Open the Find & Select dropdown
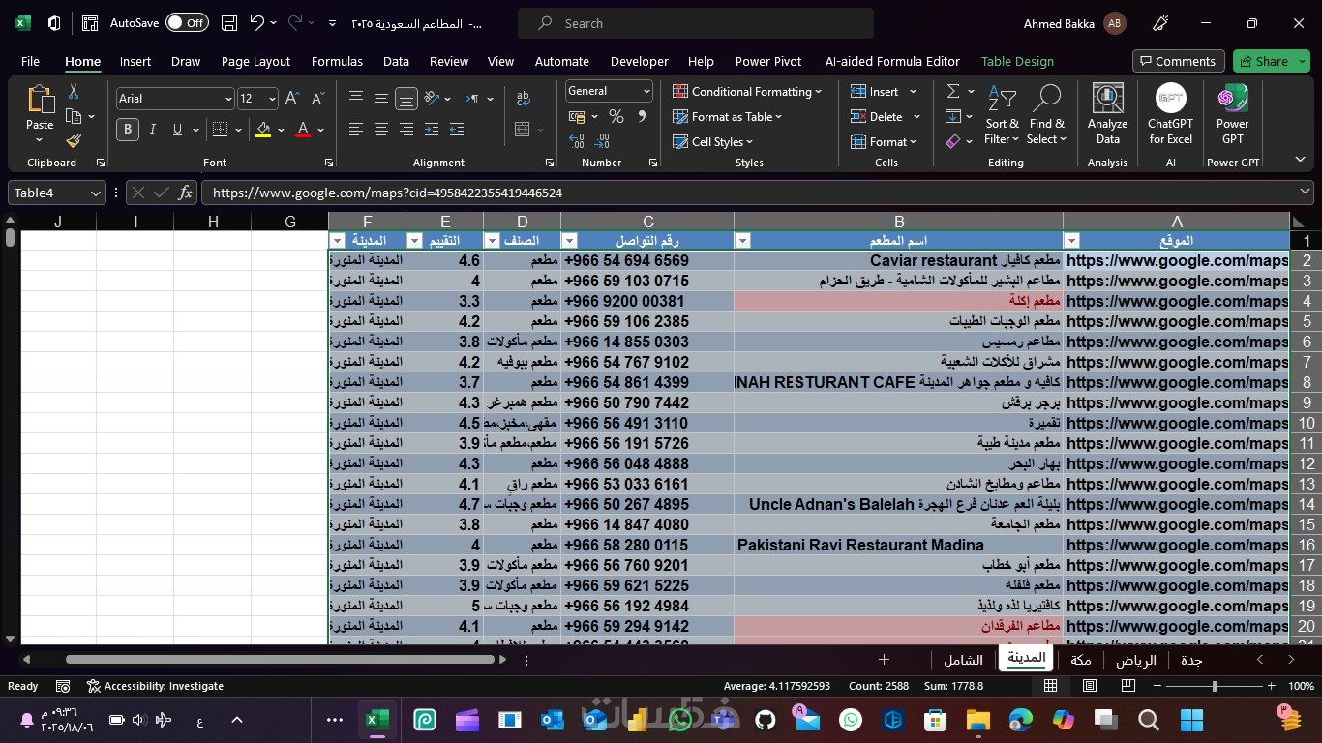 point(1047,114)
